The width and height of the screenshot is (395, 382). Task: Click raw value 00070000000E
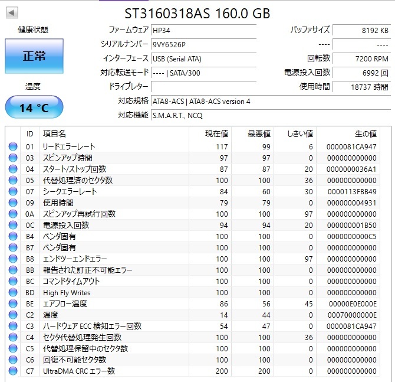(x=352, y=315)
